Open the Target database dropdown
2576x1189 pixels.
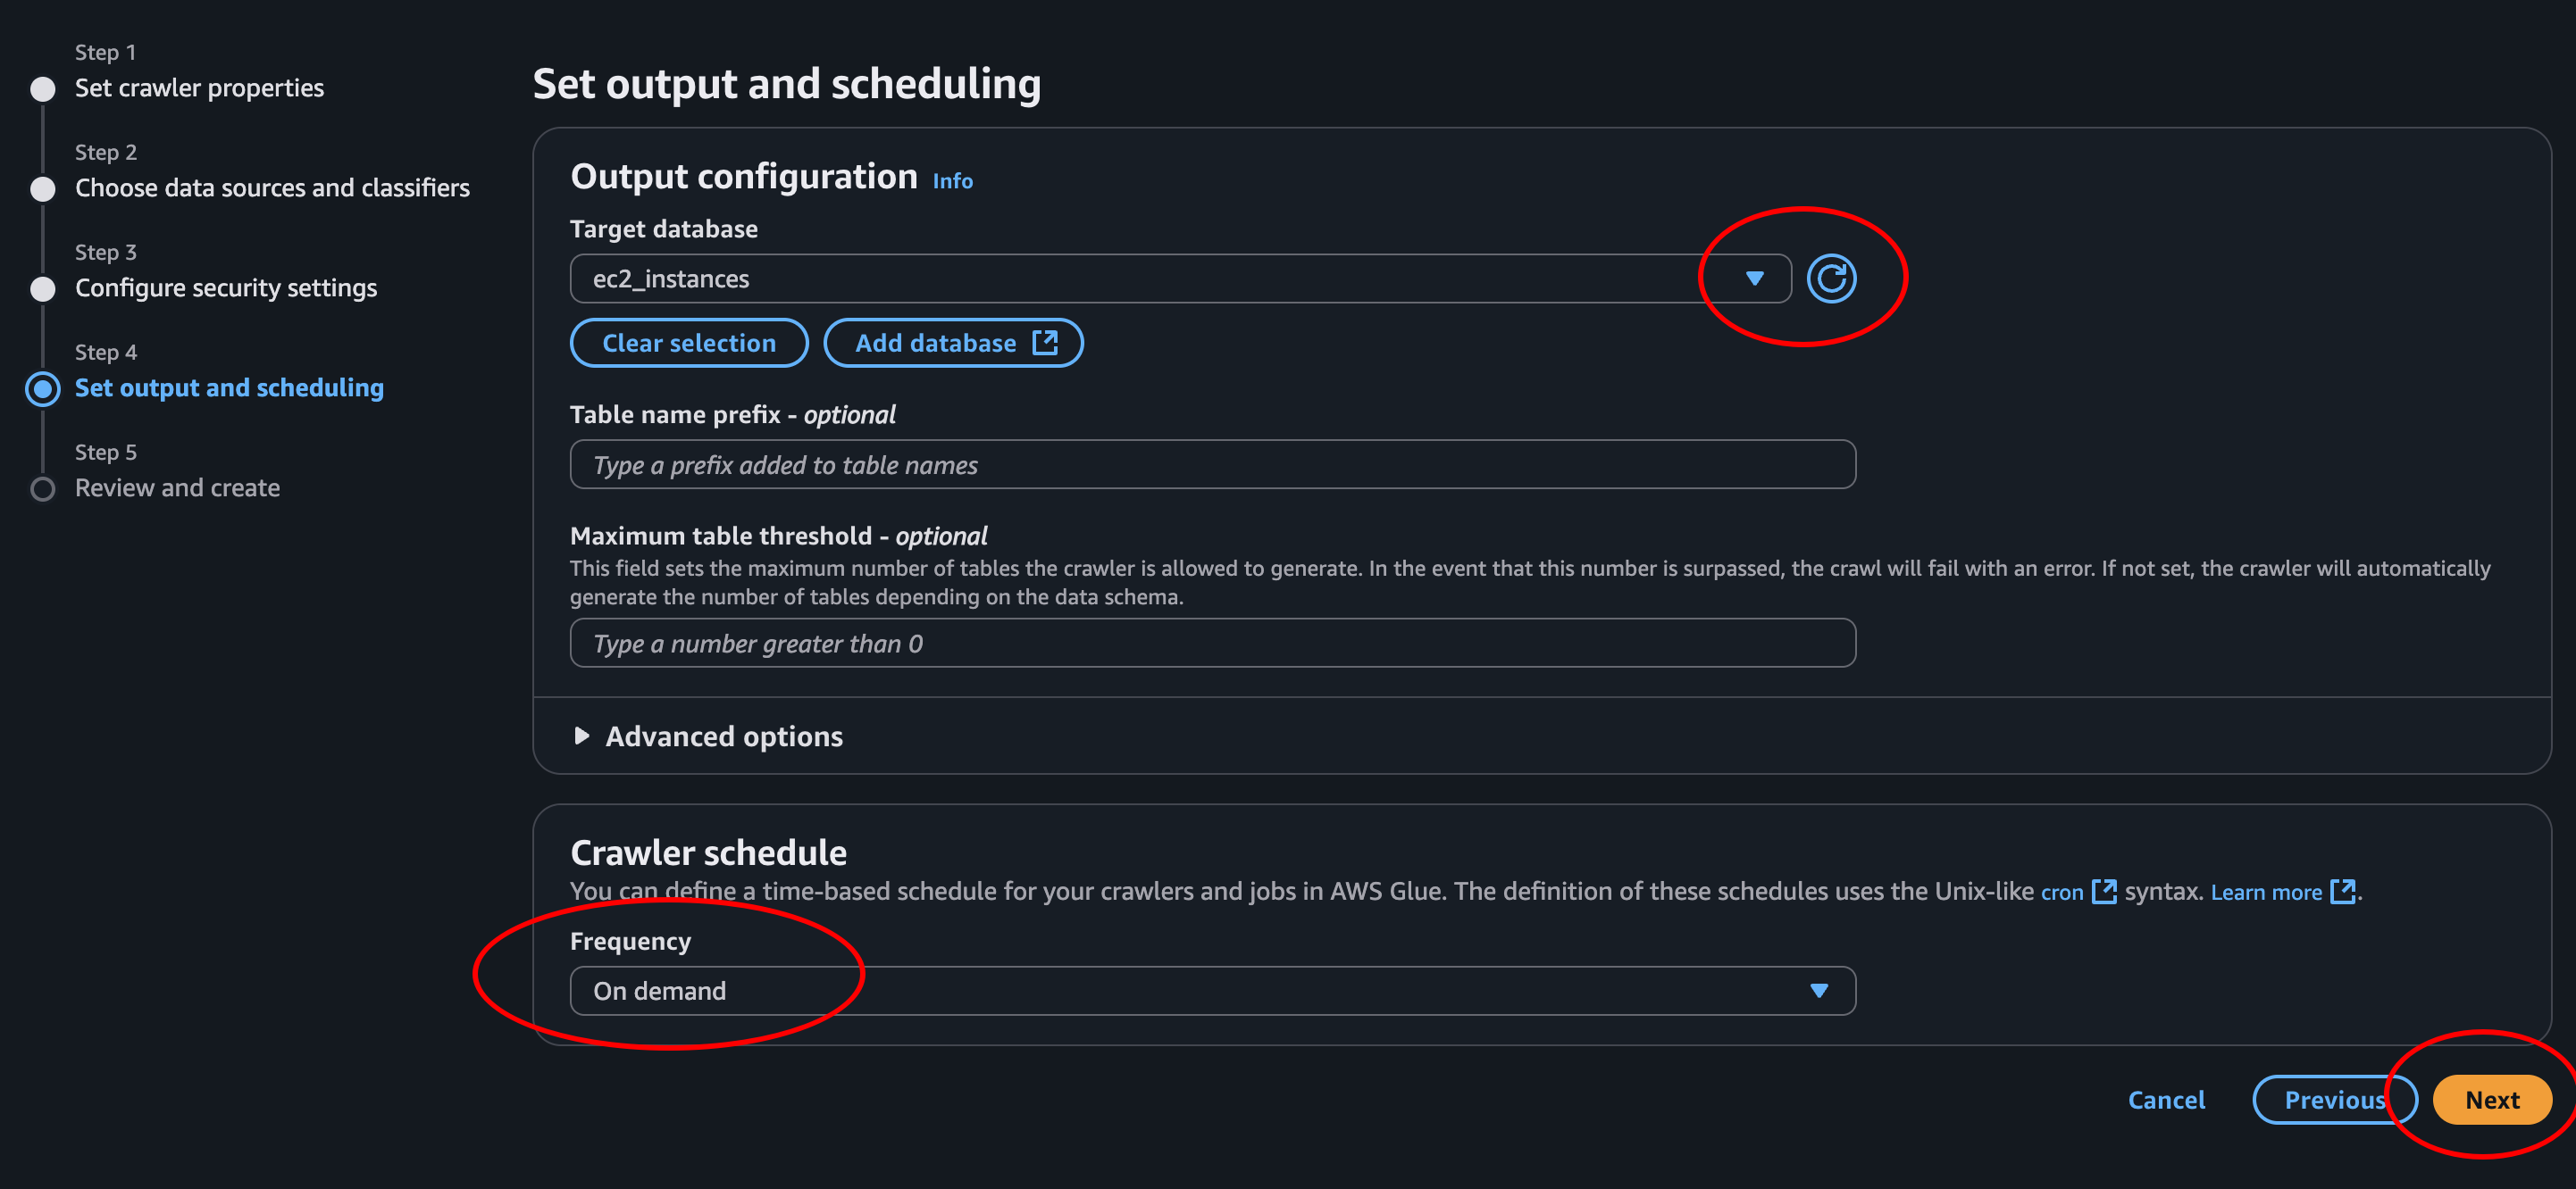1180,279
